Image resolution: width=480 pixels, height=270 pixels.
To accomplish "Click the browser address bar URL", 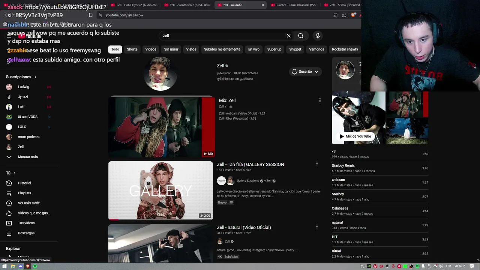I will (x=124, y=15).
